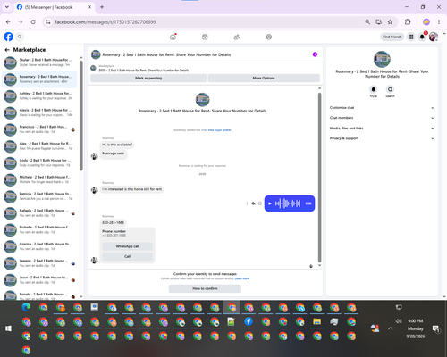Expand the Customise chat section
The width and height of the screenshot is (447, 357).
tap(382, 108)
